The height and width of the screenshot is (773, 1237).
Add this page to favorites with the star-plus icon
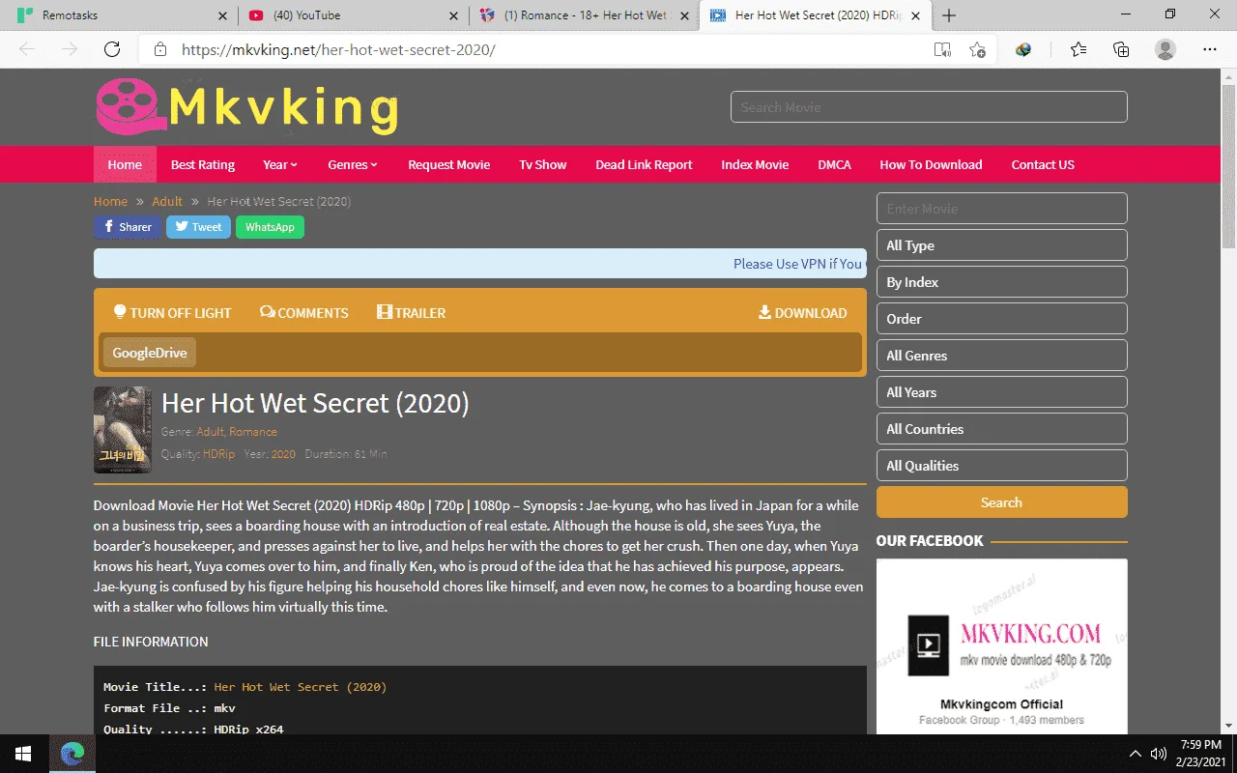(x=977, y=49)
